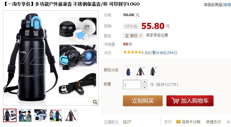Select the black bottle color option
Image resolution: width=231 pixels, height=127 pixels.
coord(153,71)
